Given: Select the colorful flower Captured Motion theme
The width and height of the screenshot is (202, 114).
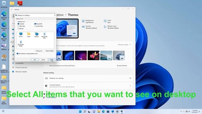Looking at the screenshot, I should coord(93,55).
